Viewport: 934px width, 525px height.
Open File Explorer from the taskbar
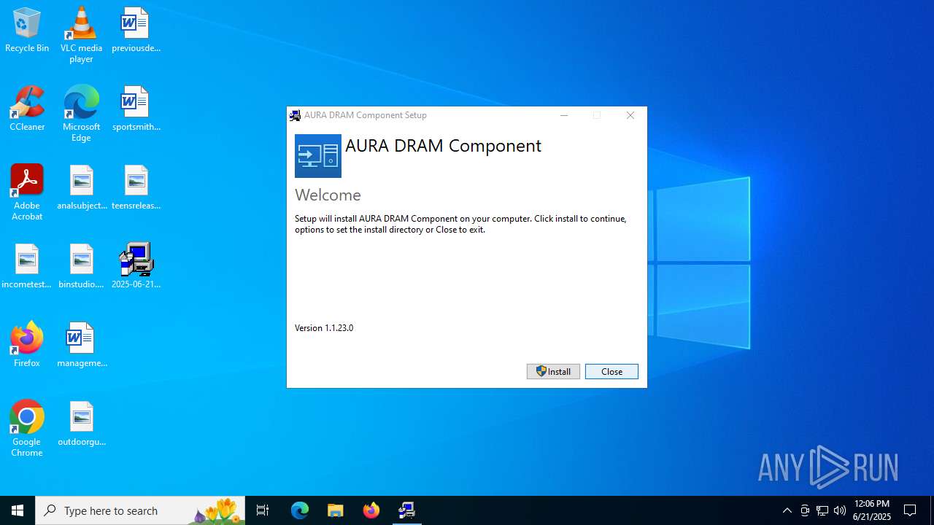pyautogui.click(x=336, y=510)
